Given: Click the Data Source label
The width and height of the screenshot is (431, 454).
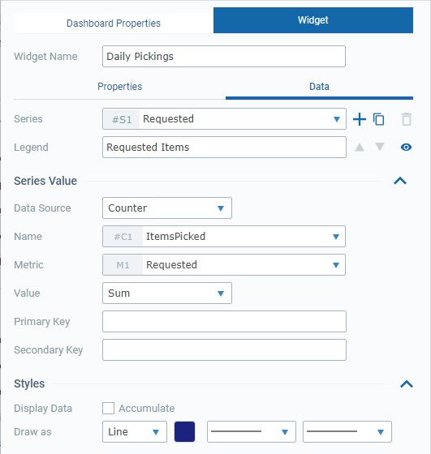Looking at the screenshot, I should pos(42,208).
